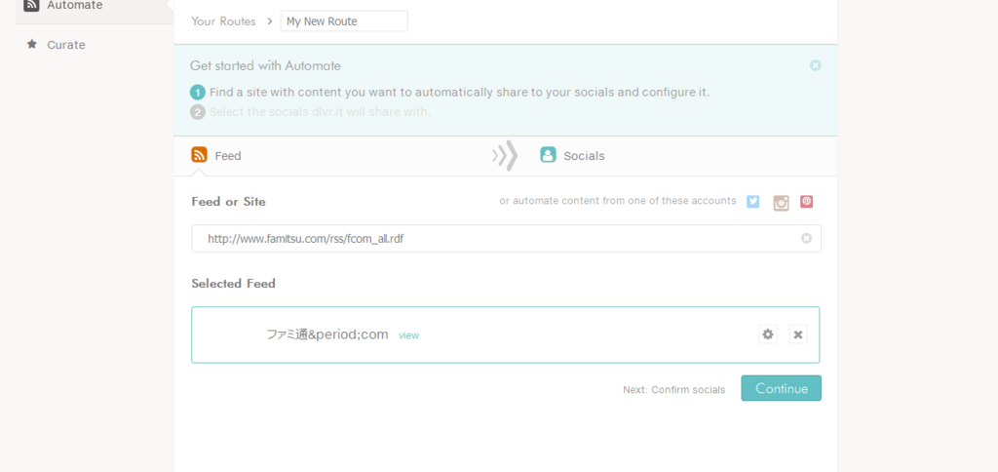The image size is (998, 472).
Task: Go back to Your Routes breadcrumb
Action: pos(223,21)
